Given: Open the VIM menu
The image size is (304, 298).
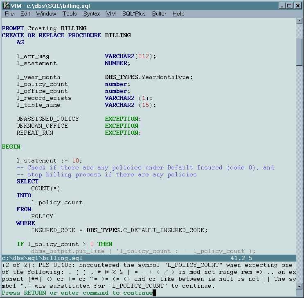Looking at the screenshot, I should click(x=111, y=14).
